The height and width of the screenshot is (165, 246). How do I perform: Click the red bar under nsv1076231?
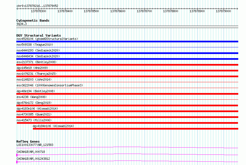[x=127, y=76]
